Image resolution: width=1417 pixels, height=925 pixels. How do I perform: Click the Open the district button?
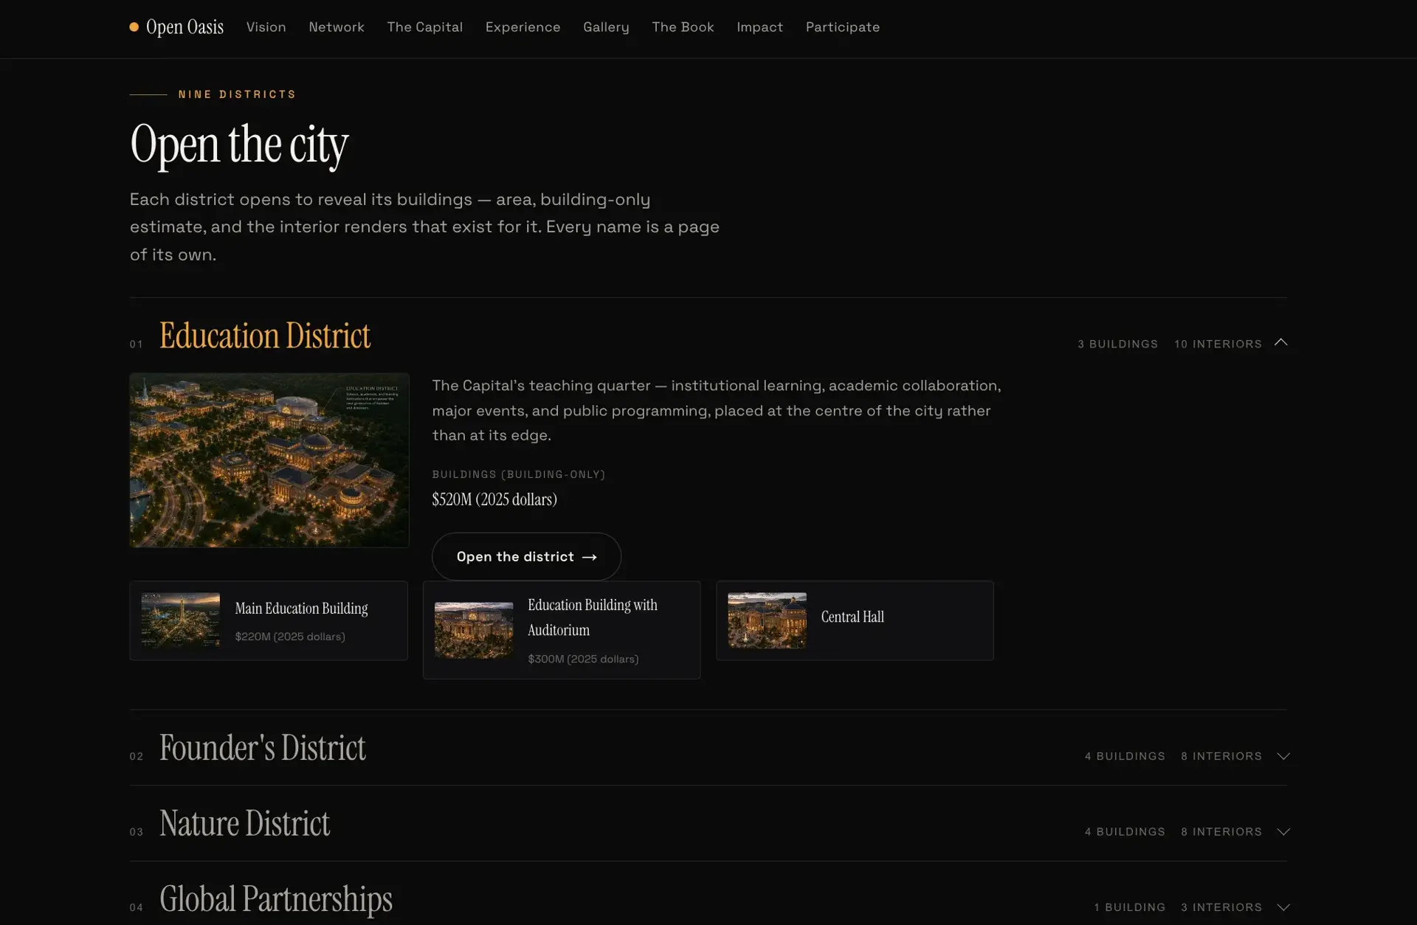pos(526,556)
